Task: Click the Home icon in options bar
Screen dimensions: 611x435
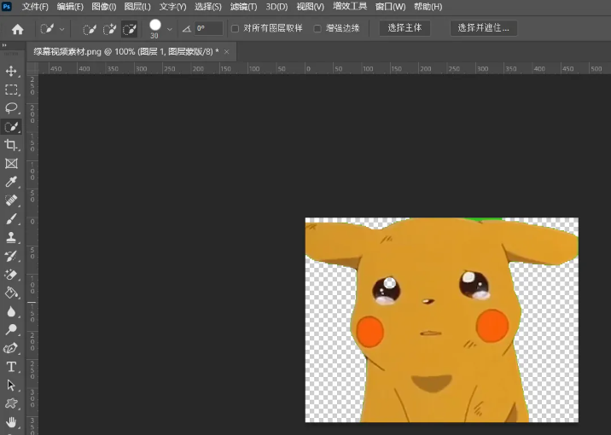Action: 17,29
